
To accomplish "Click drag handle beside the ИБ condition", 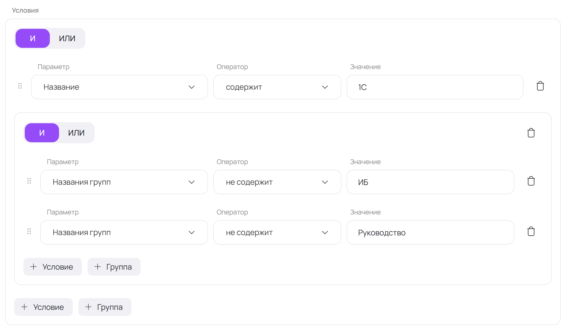I will click(29, 181).
